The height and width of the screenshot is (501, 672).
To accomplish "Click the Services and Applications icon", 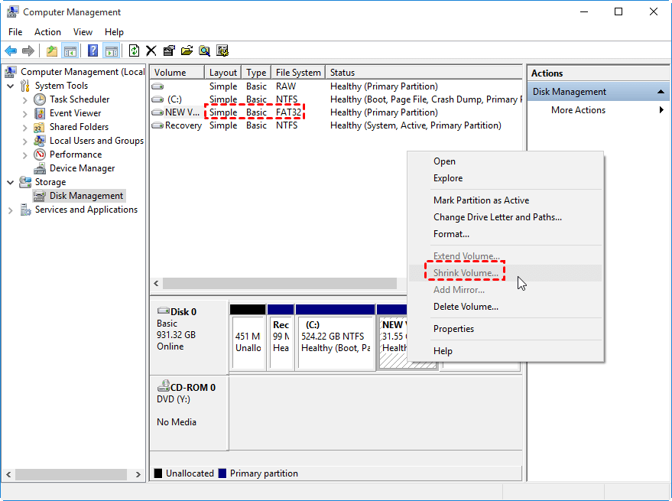I will [x=26, y=210].
